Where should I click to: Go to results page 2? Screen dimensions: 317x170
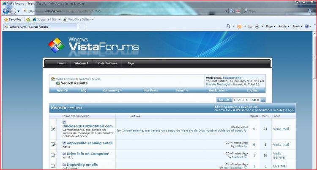[x=239, y=100]
